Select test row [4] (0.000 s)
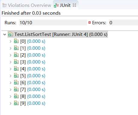This screenshot has height=115, width=138. [33, 69]
